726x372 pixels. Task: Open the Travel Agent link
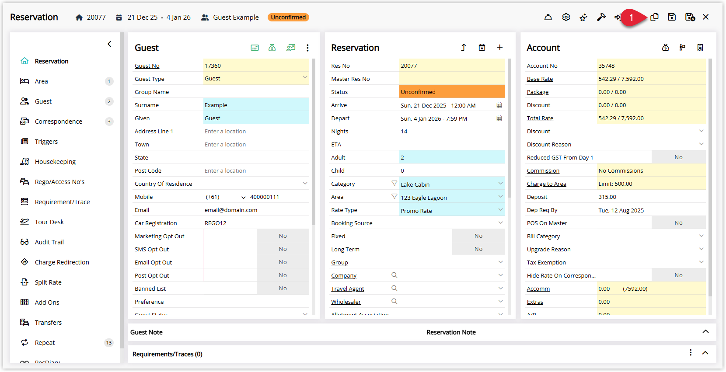coord(348,289)
